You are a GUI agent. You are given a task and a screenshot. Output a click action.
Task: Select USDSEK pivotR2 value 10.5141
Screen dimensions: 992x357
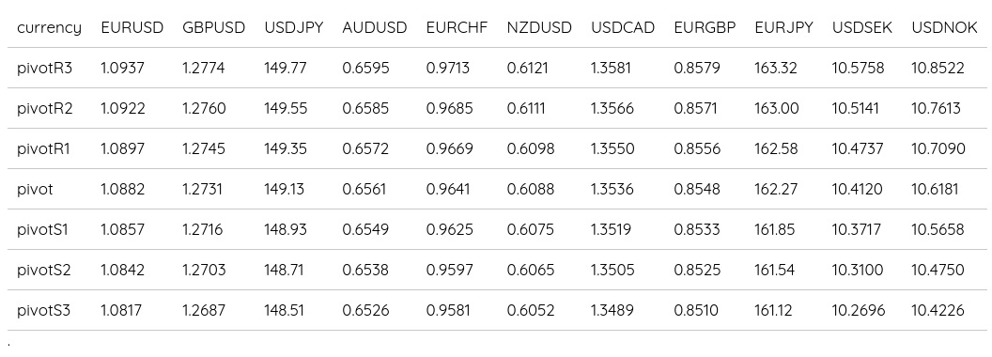pos(856,108)
